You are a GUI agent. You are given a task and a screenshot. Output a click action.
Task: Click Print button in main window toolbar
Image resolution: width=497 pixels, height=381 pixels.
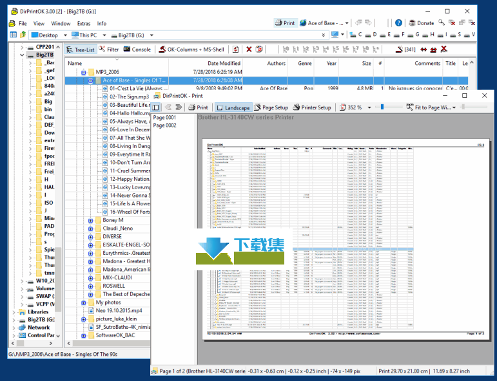(x=285, y=23)
